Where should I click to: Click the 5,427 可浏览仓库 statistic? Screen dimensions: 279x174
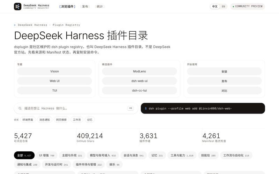[x=23, y=137]
